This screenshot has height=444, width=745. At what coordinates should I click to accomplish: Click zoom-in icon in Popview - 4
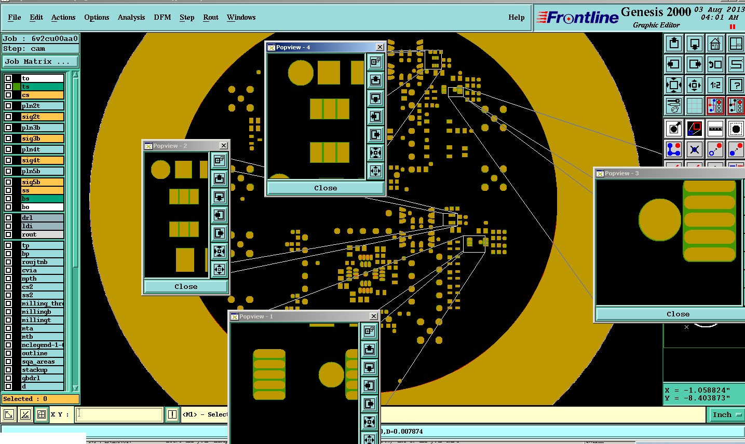tap(375, 152)
